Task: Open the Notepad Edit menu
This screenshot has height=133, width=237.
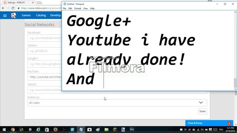Action: click(70, 8)
